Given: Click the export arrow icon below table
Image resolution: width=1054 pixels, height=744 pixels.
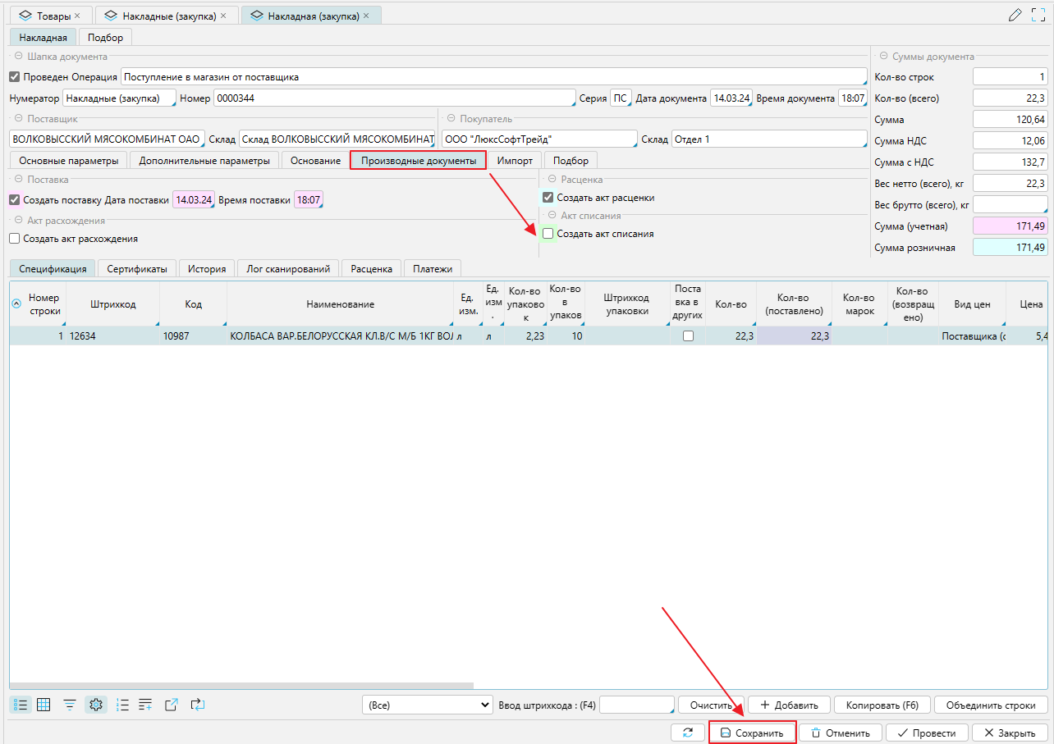Looking at the screenshot, I should click(172, 705).
